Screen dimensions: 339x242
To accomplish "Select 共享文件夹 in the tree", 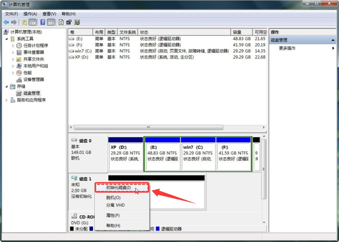I will point(34,59).
